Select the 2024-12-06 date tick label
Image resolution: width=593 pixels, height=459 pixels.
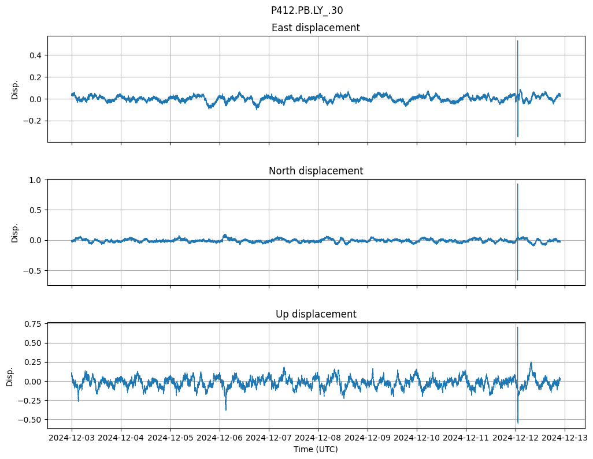click(220, 438)
